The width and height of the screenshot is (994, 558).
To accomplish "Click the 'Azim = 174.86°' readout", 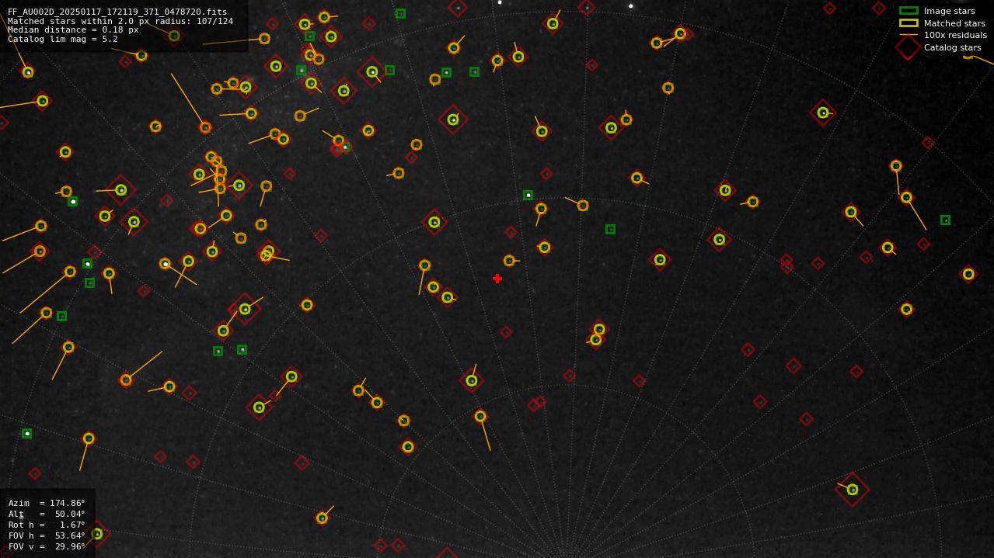I will (47, 503).
